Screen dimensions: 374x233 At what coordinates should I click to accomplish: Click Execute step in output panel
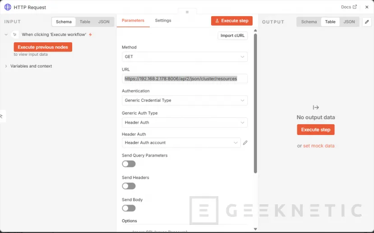315,130
